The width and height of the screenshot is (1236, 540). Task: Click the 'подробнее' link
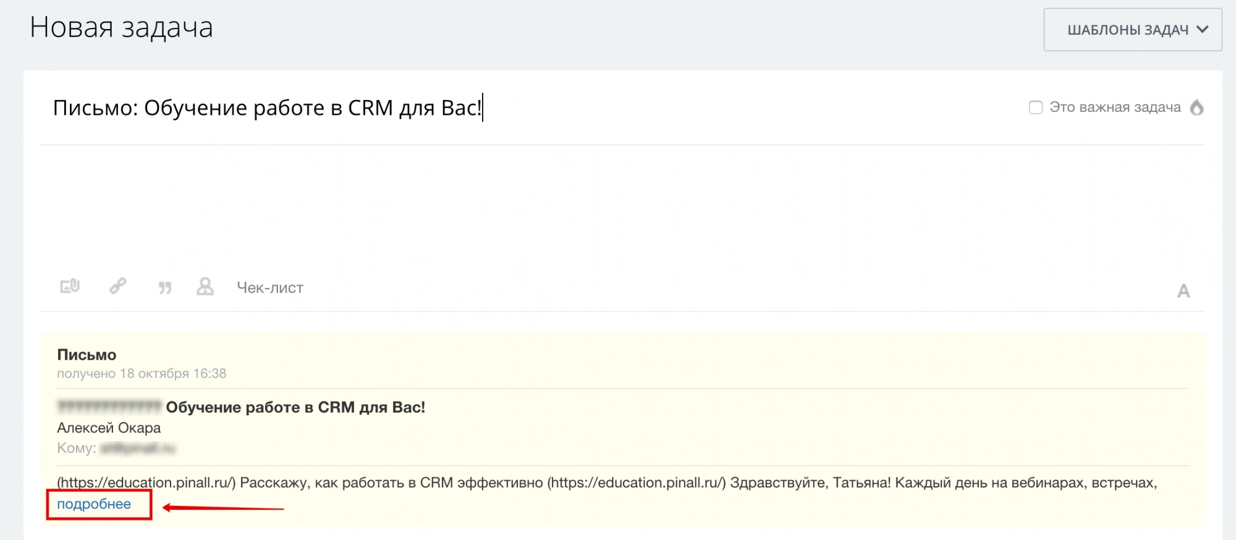point(94,504)
